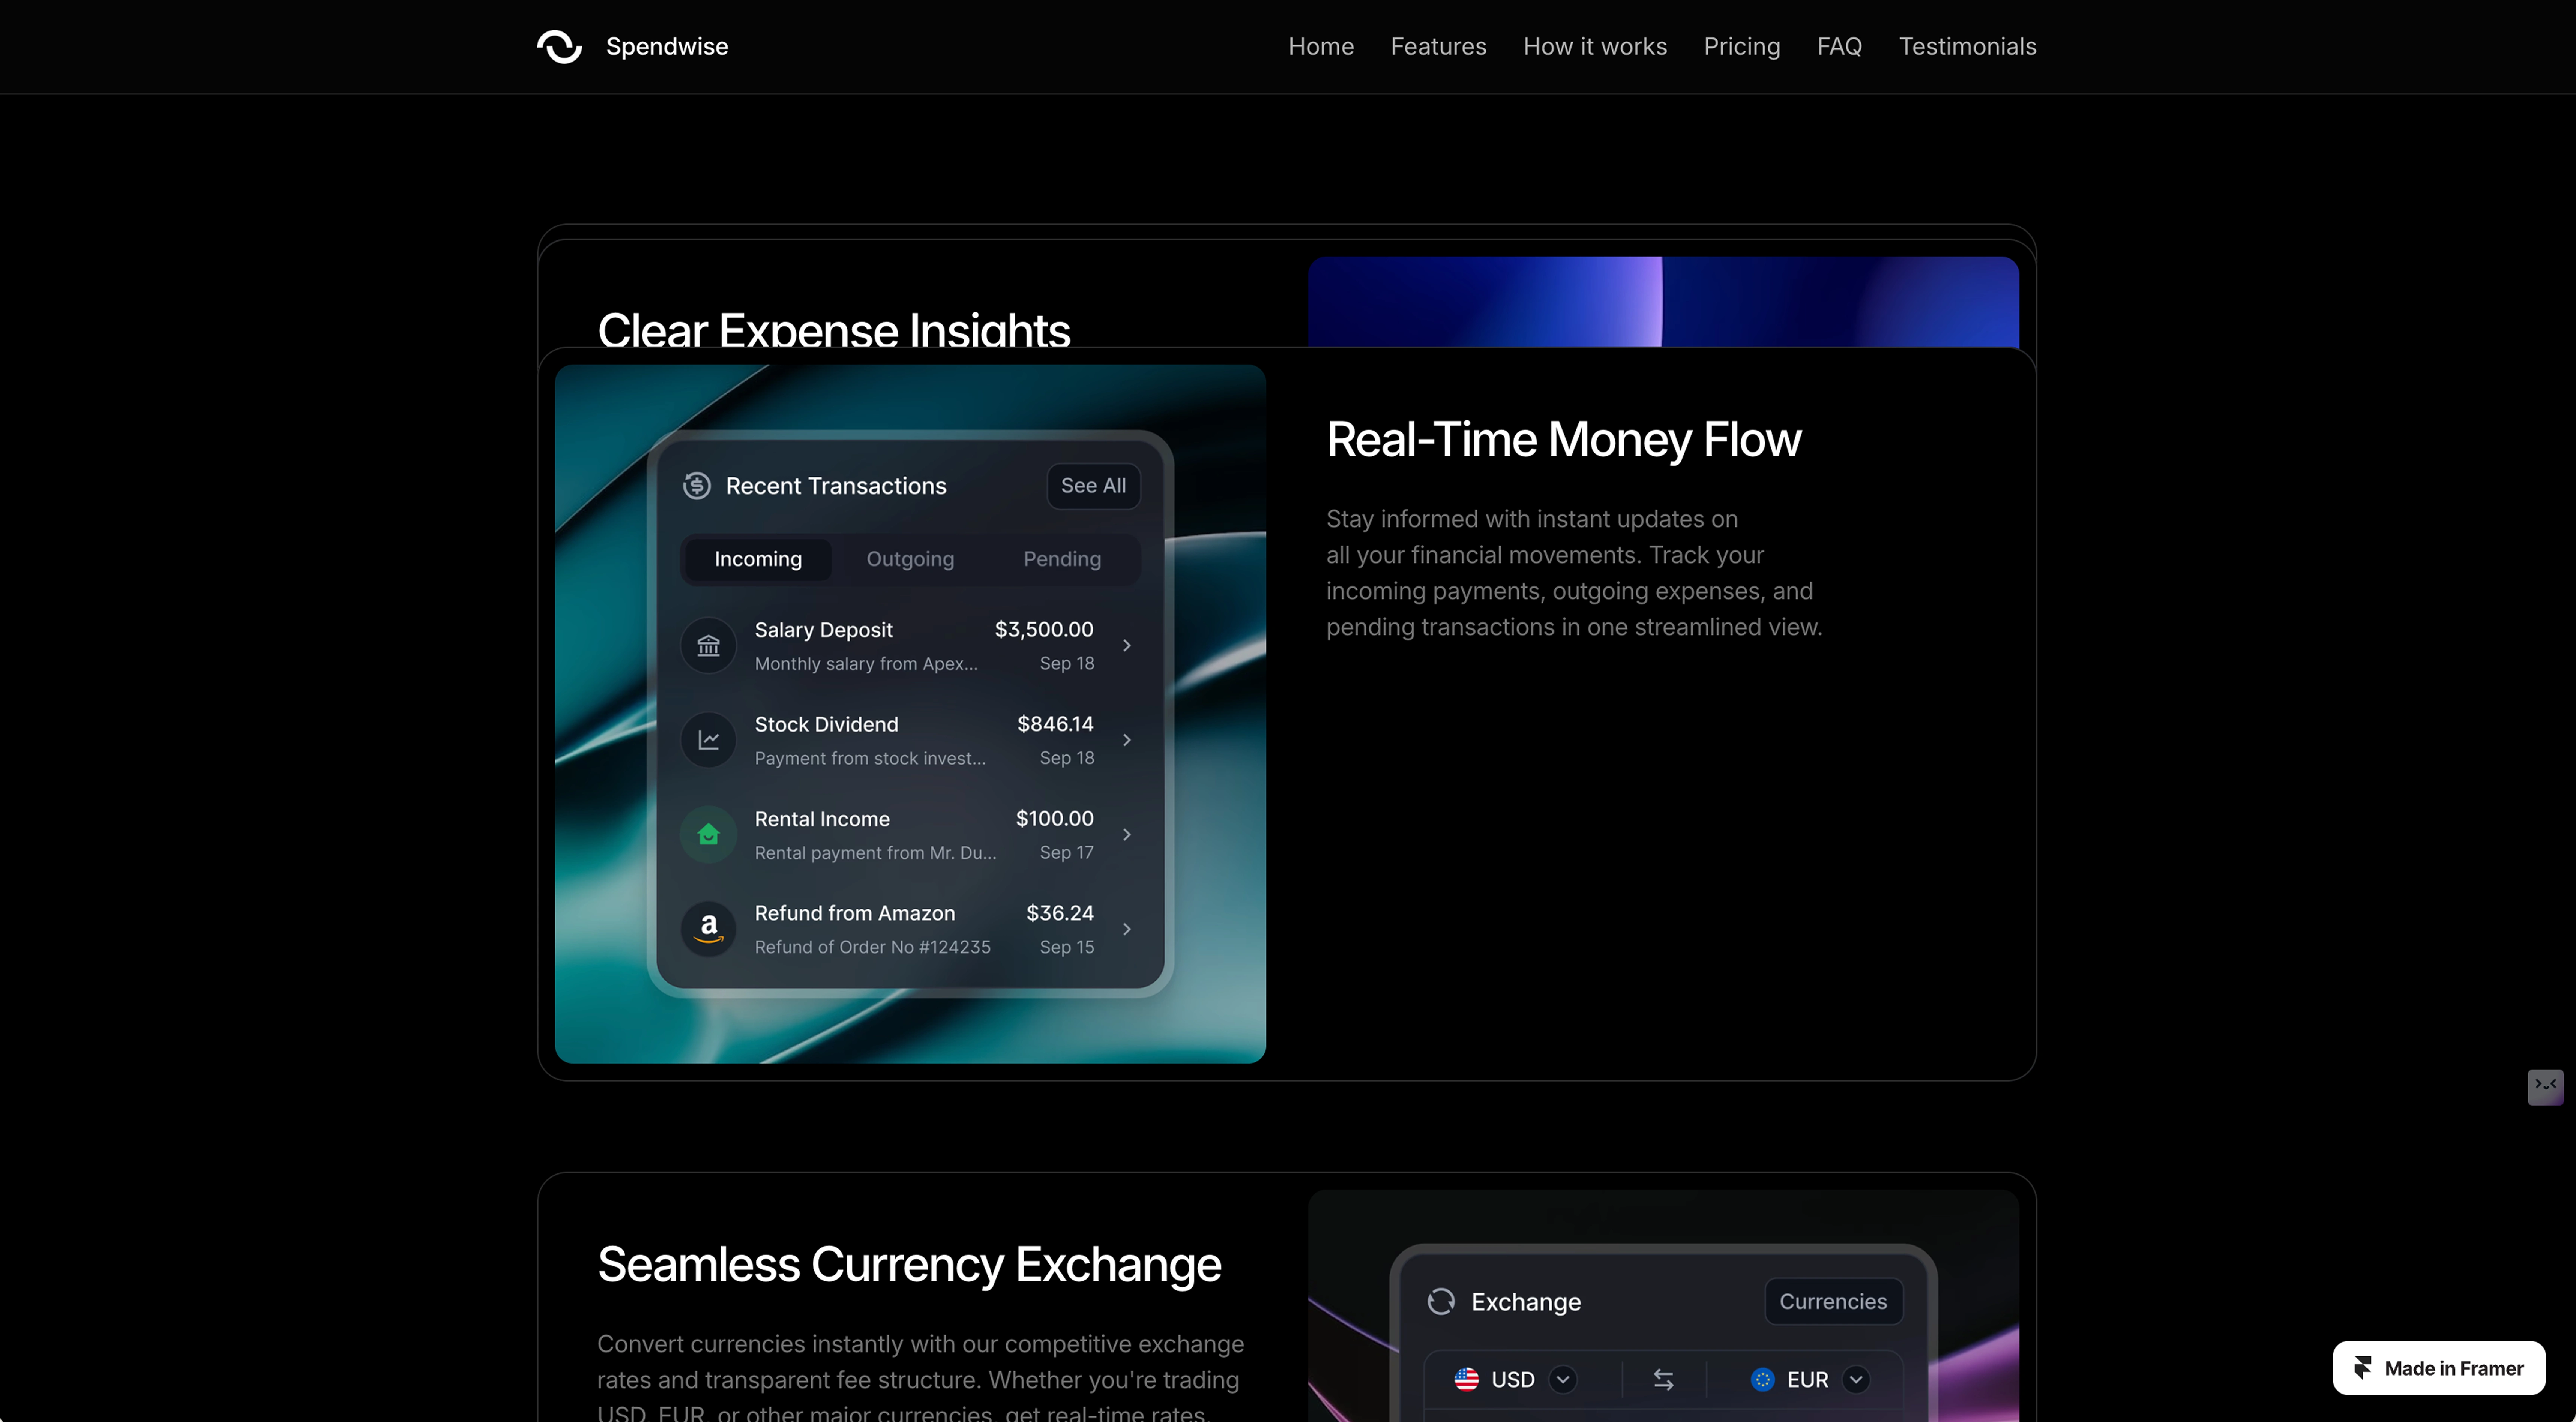Viewport: 2576px width, 1422px height.
Task: Click the Exchange refresh circle icon
Action: point(1441,1301)
